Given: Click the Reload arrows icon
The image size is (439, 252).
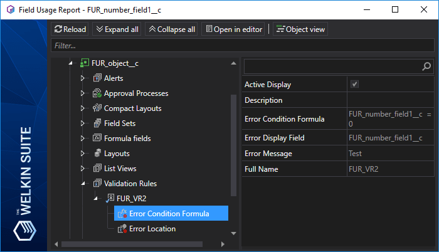Looking at the screenshot, I should (x=58, y=29).
